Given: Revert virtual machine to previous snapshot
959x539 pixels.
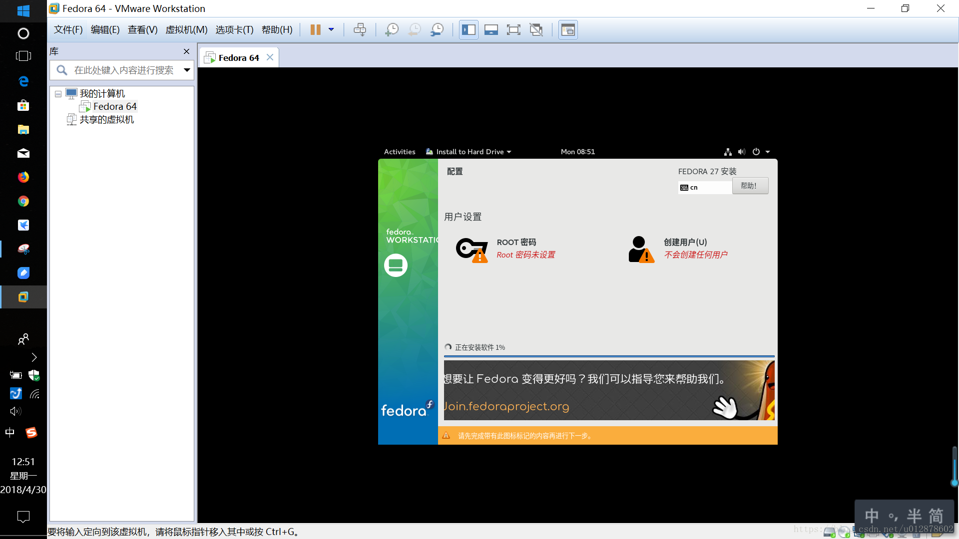Looking at the screenshot, I should pos(414,30).
